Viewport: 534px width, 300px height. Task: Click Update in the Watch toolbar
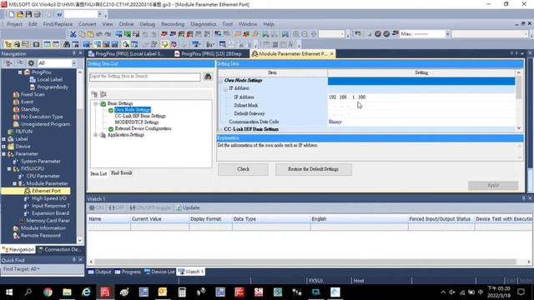(188, 207)
